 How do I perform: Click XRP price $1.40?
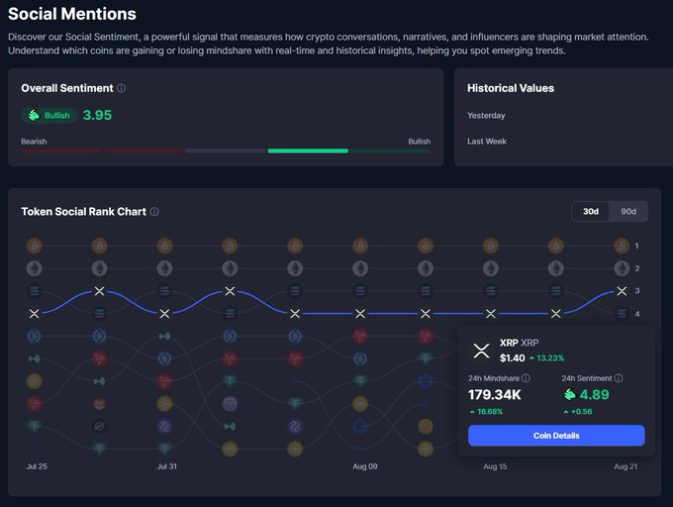click(x=512, y=358)
